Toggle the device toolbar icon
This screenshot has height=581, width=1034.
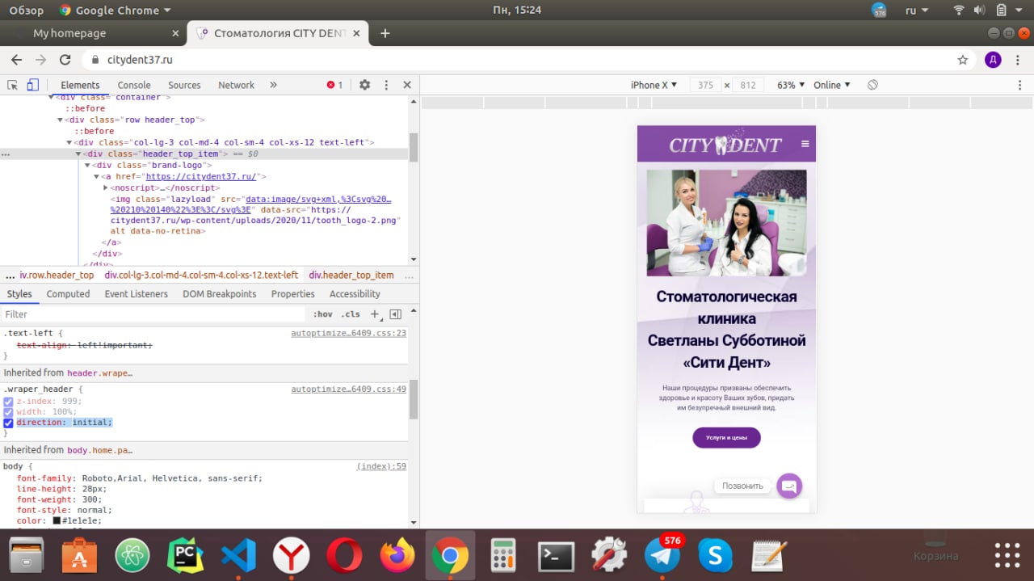(x=32, y=85)
